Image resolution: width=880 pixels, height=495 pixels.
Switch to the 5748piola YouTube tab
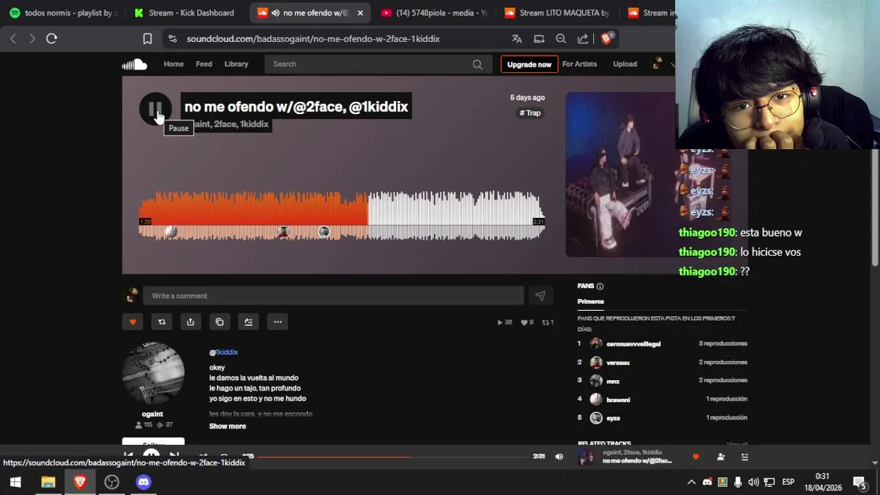coord(434,12)
